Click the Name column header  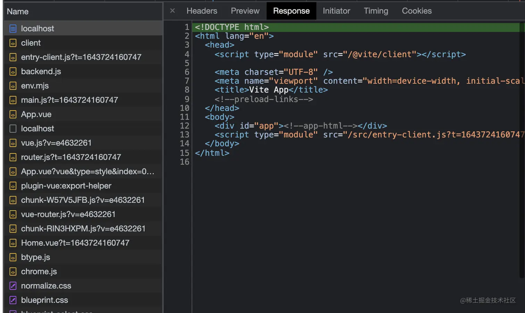coord(83,11)
